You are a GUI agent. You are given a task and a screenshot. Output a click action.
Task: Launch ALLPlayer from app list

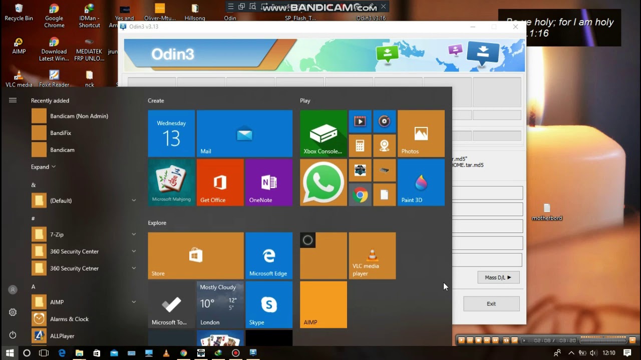point(84,336)
